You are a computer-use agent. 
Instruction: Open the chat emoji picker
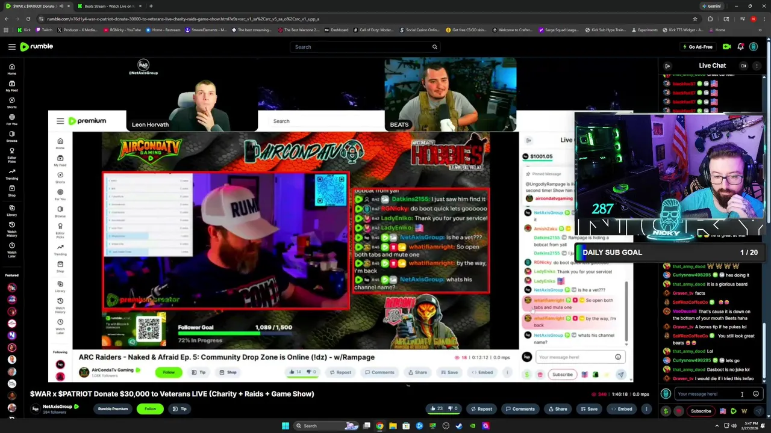coord(756,394)
